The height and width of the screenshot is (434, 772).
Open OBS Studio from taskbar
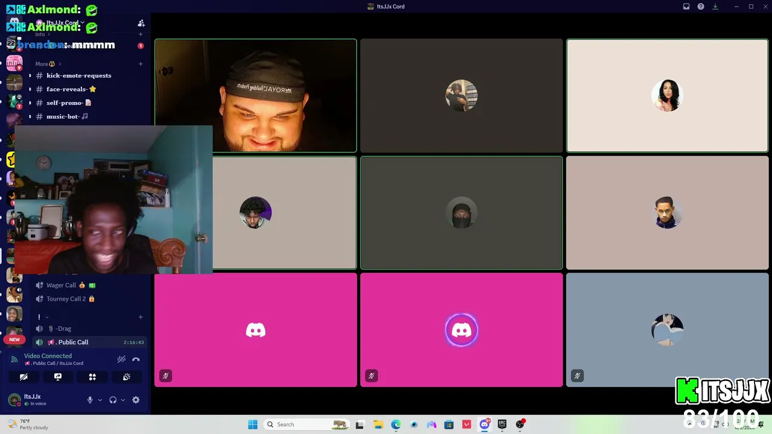click(520, 424)
